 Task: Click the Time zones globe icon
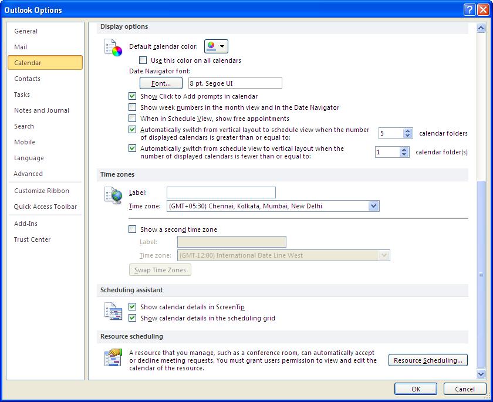113,195
